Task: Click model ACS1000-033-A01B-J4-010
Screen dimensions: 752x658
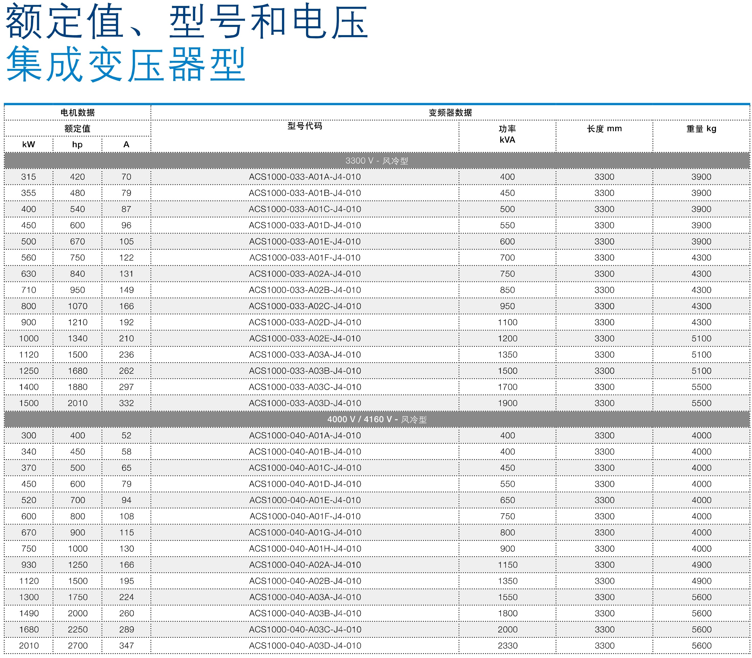Action: pyautogui.click(x=305, y=193)
